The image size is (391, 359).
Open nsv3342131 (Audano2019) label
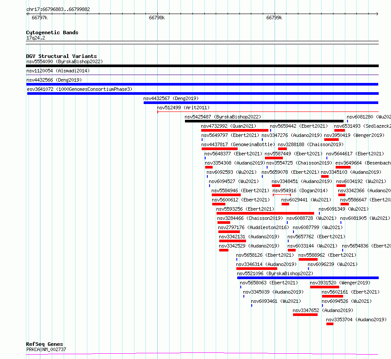click(249, 237)
